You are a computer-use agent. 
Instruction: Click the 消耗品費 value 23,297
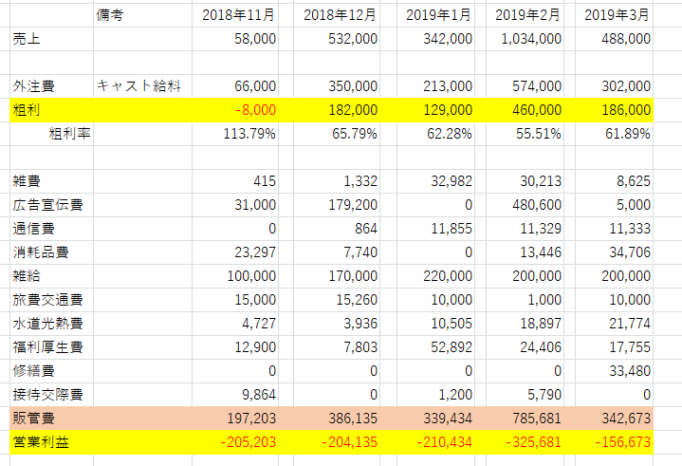(x=256, y=252)
